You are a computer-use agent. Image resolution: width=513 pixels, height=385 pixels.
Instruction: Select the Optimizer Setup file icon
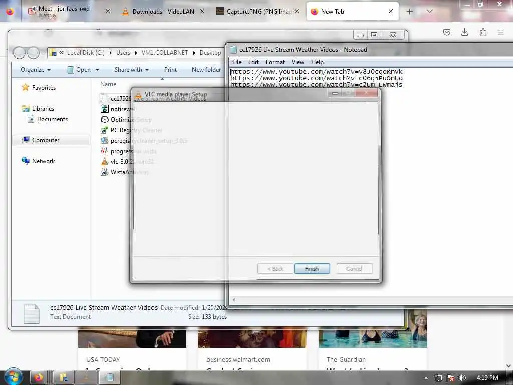pyautogui.click(x=104, y=119)
